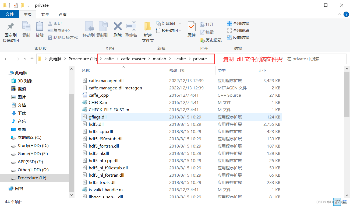Screen dimensions: 350x206
Task: Click the Delete X icon
Action: (x=118, y=26)
